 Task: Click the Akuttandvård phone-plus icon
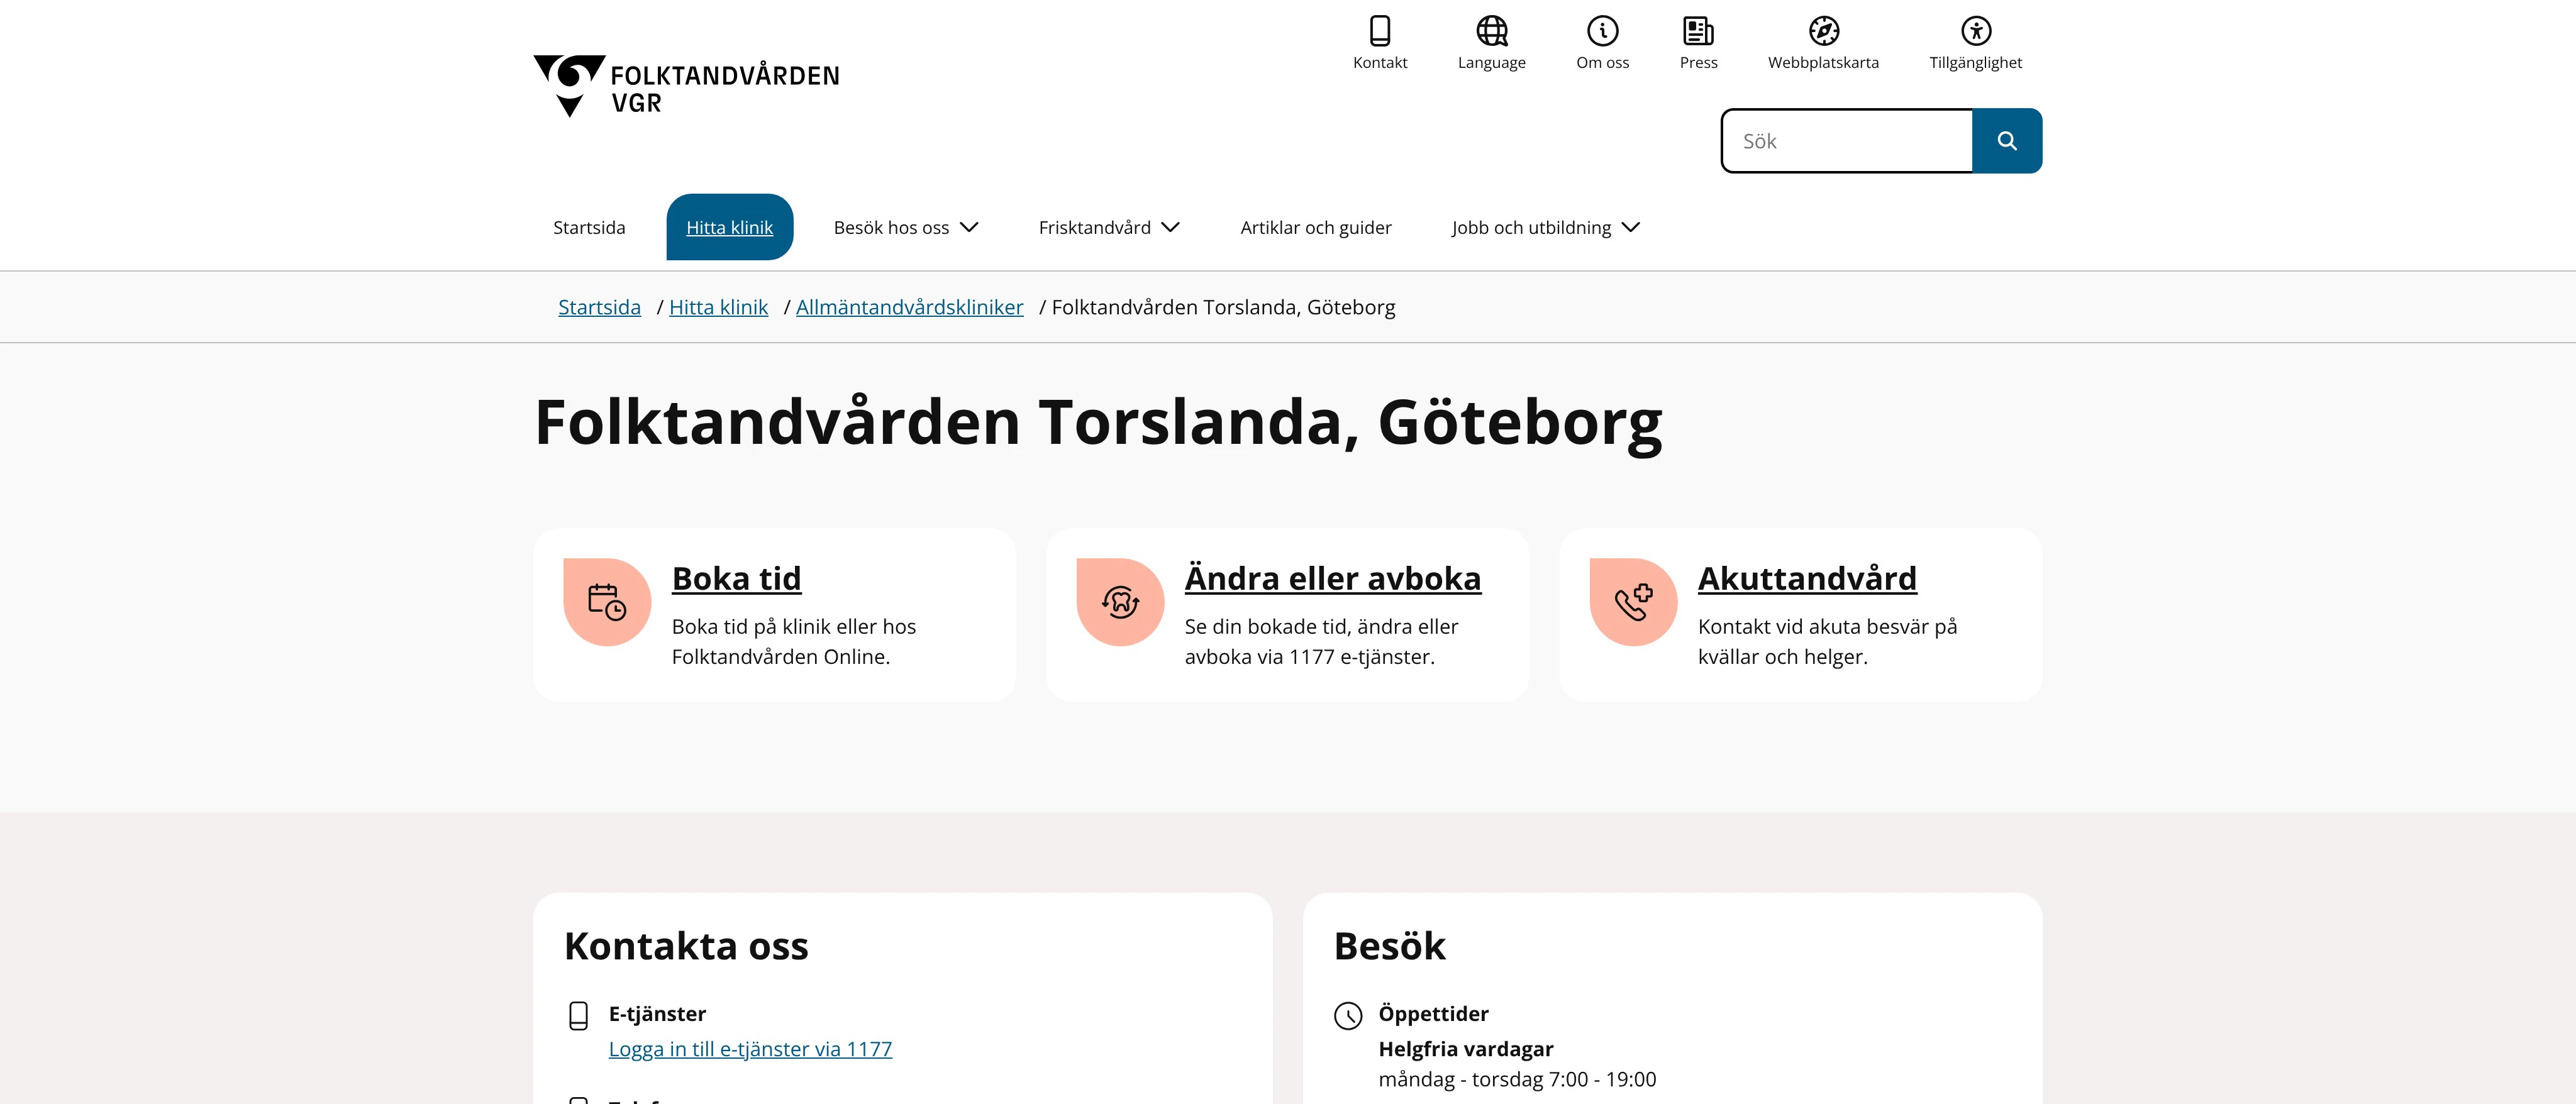[x=1633, y=602]
